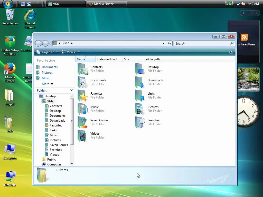Open the Contacts folder icon in file list
Viewport: 263px width, 197px height.
pos(83,69)
